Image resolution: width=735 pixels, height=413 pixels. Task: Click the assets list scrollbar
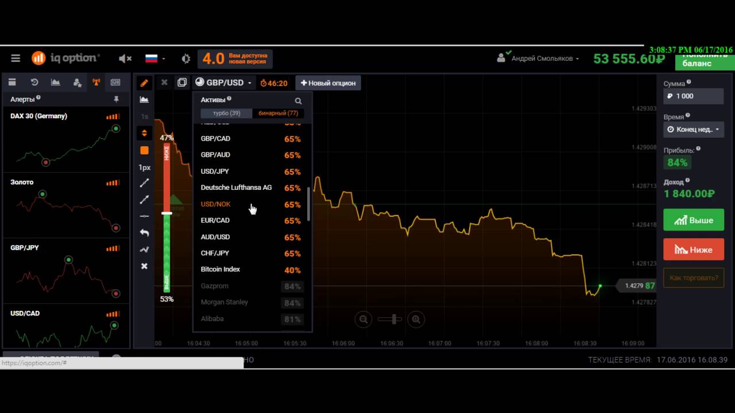pyautogui.click(x=309, y=204)
